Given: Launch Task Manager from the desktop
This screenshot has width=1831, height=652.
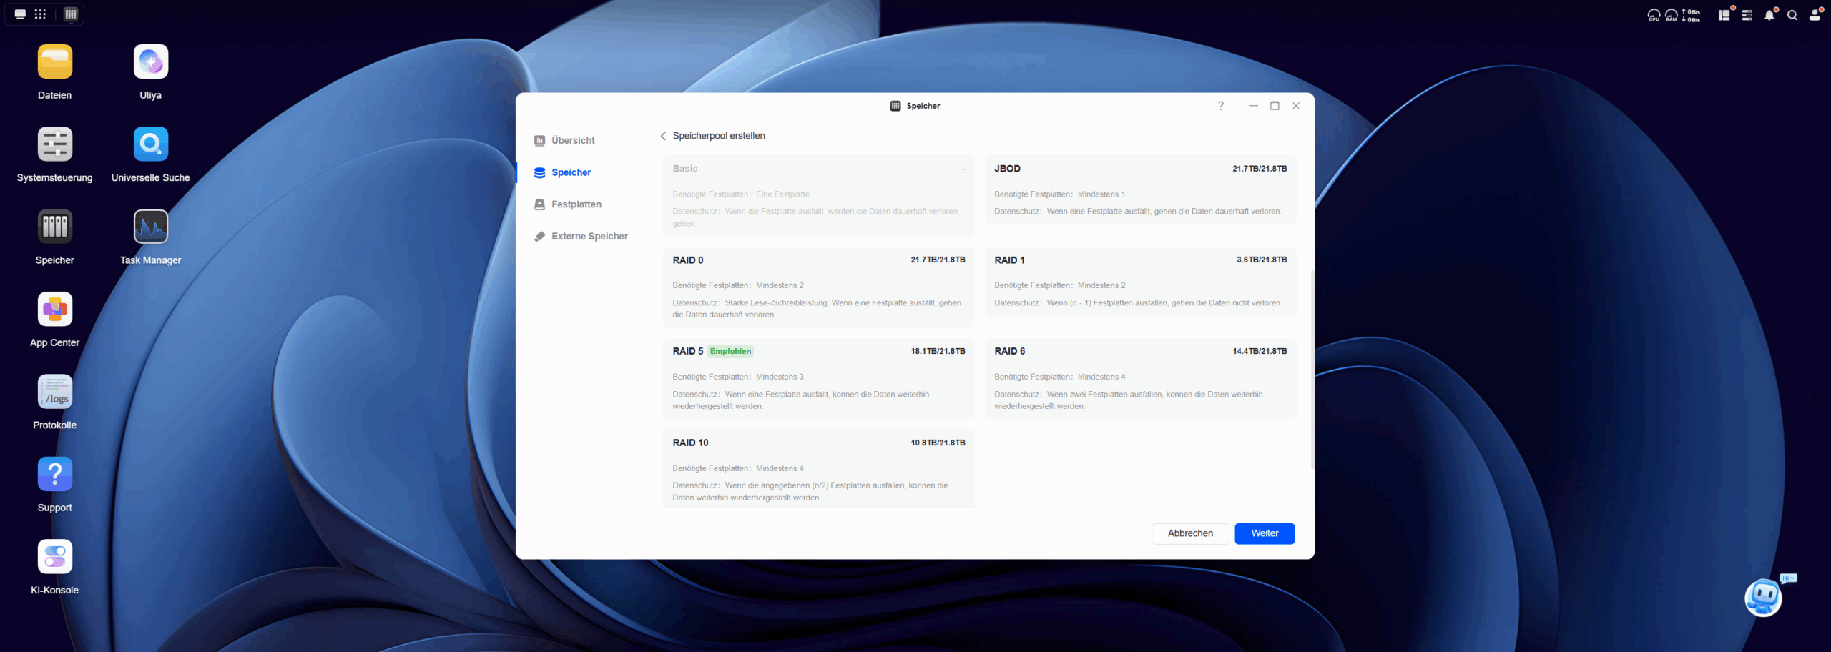Looking at the screenshot, I should pyautogui.click(x=150, y=227).
